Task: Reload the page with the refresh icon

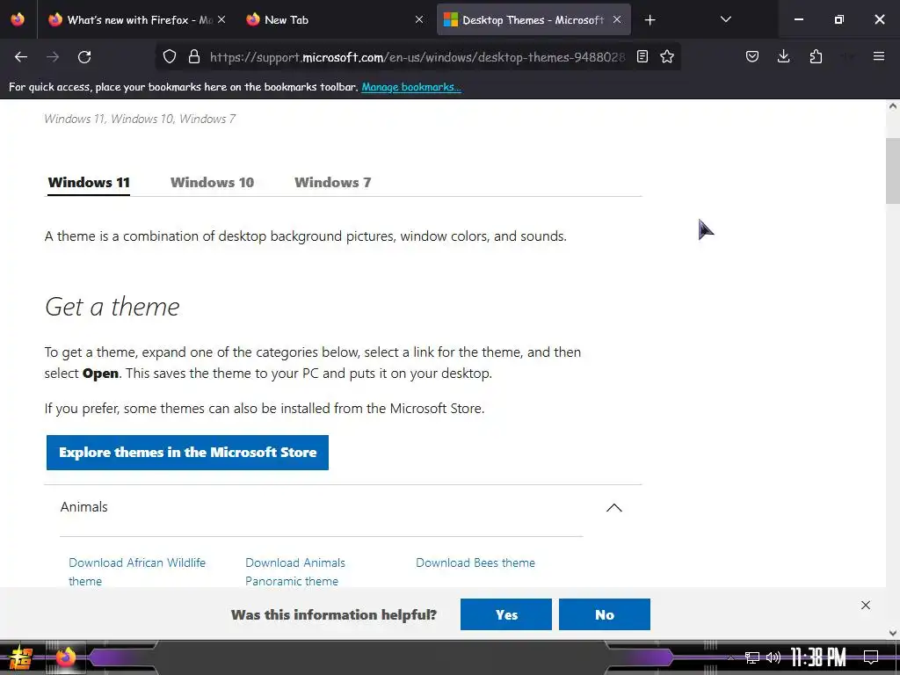Action: [84, 57]
